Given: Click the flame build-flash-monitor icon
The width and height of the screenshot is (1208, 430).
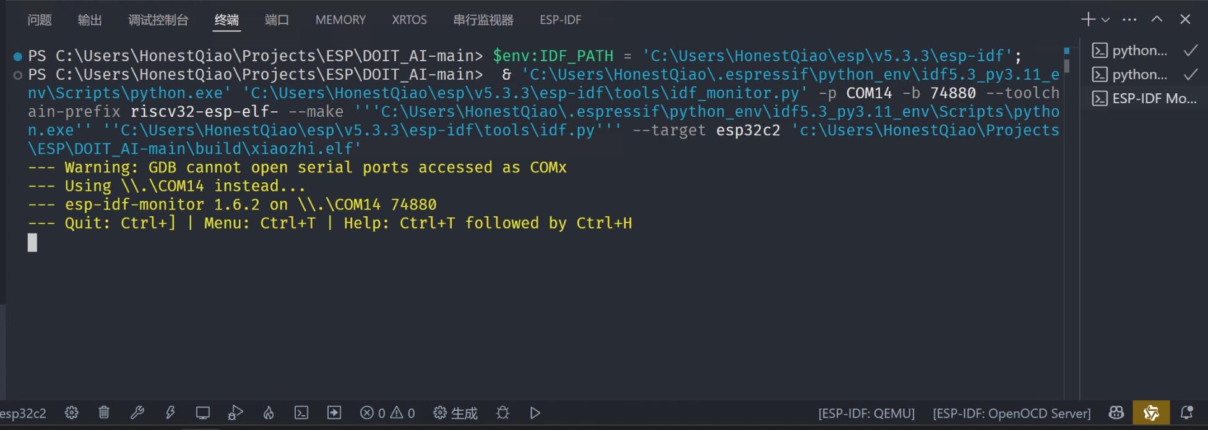Looking at the screenshot, I should 269,413.
